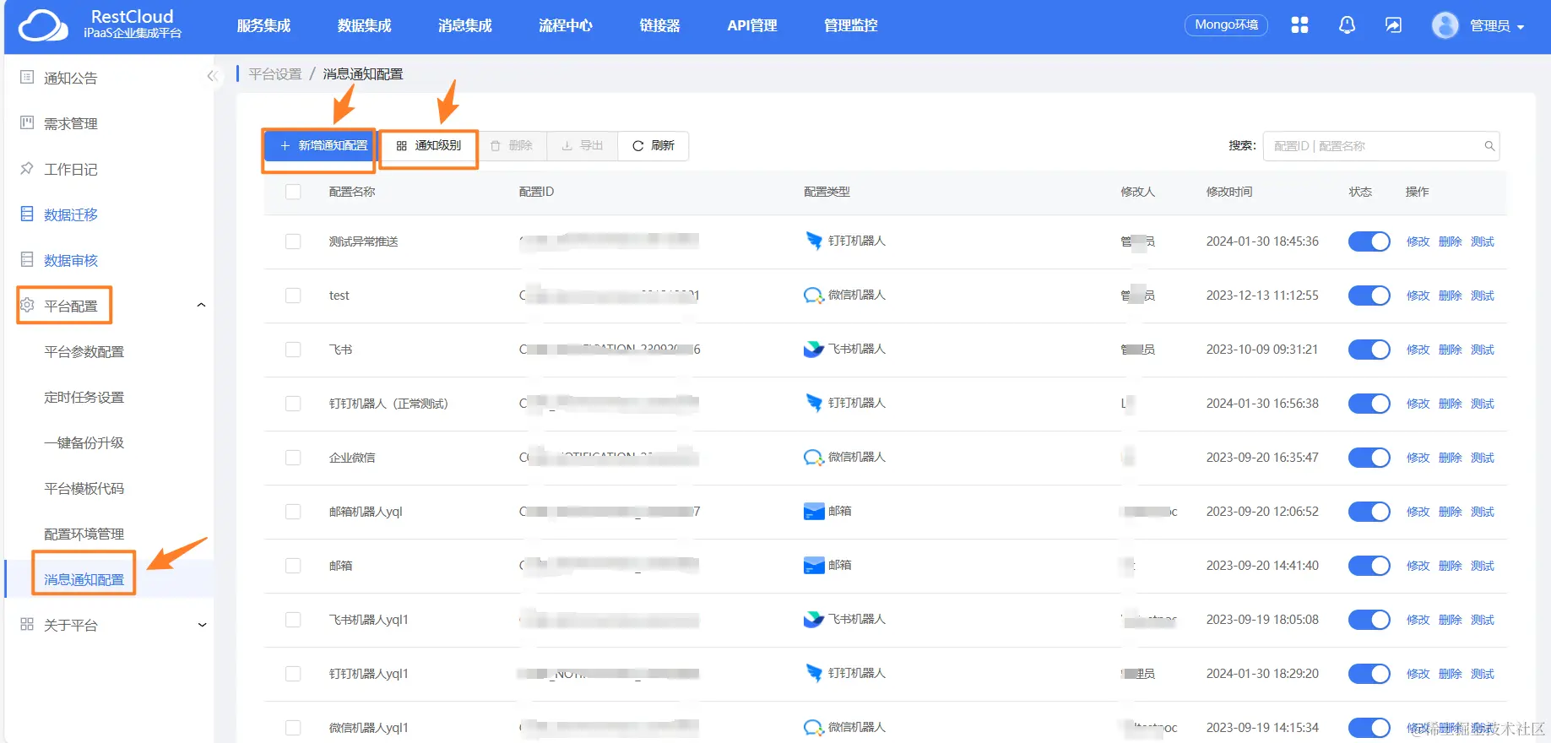The image size is (1551, 743).
Task: Click the 刷新 refresh button
Action: point(653,146)
